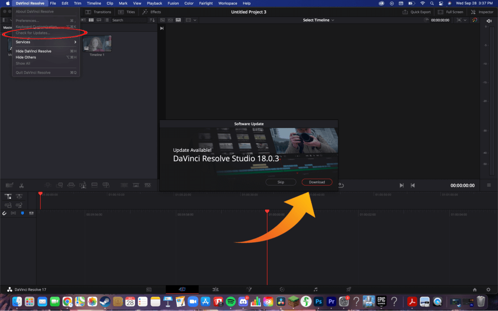Image resolution: width=498 pixels, height=311 pixels.
Task: Click the media pool Search field
Action: tap(128, 20)
